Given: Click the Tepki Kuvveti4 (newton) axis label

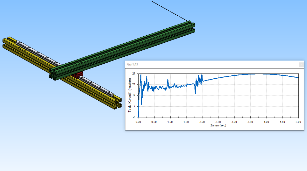Looking at the screenshot, I should tap(130, 95).
